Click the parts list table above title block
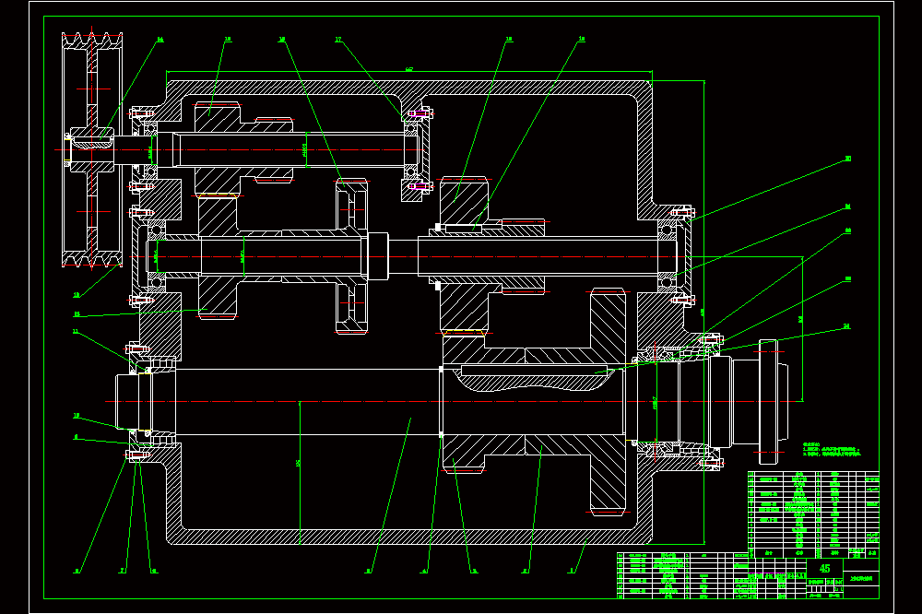This screenshot has width=922, height=614. 813,514
